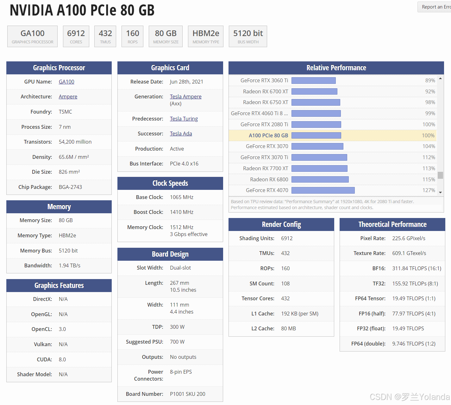Click the GeForce RTX 3060 Ti performance bar
This screenshot has width=451, height=405.
click(x=314, y=80)
